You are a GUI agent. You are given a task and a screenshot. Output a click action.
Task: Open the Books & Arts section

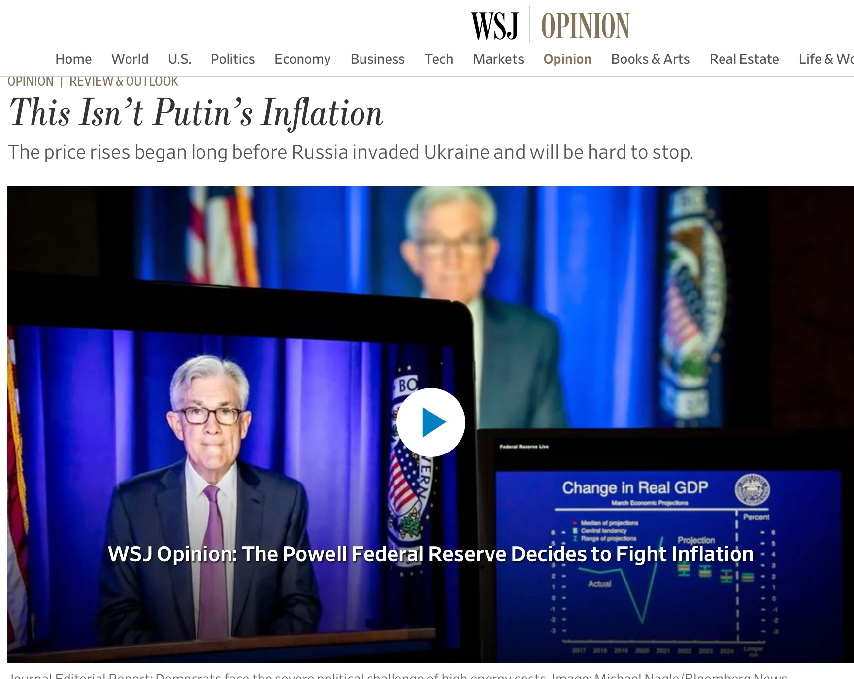pyautogui.click(x=650, y=59)
